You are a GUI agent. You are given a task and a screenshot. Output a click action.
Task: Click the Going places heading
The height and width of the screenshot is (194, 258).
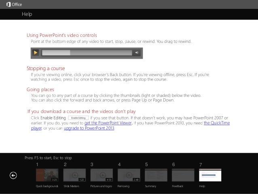(x=40, y=90)
